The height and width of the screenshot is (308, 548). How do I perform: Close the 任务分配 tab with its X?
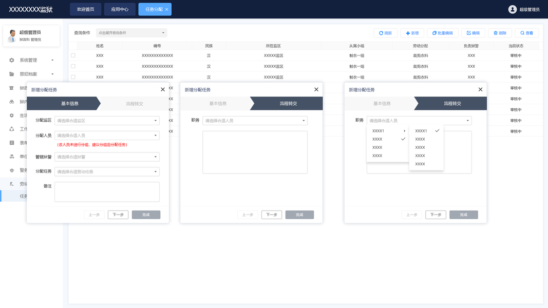[167, 9]
